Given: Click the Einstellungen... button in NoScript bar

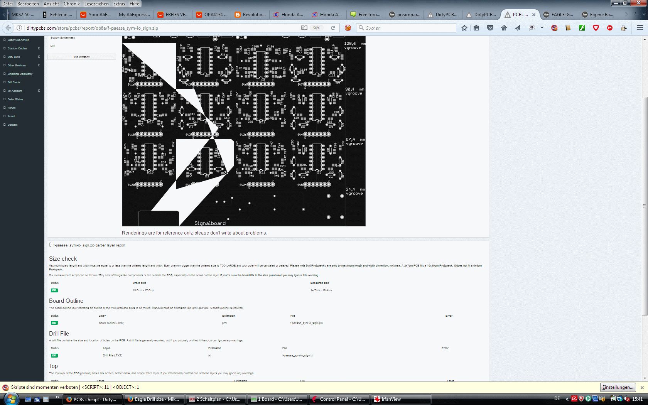Looking at the screenshot, I should click(618, 387).
